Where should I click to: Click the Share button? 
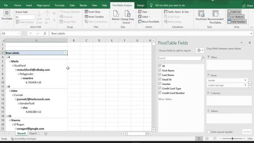click(248, 6)
